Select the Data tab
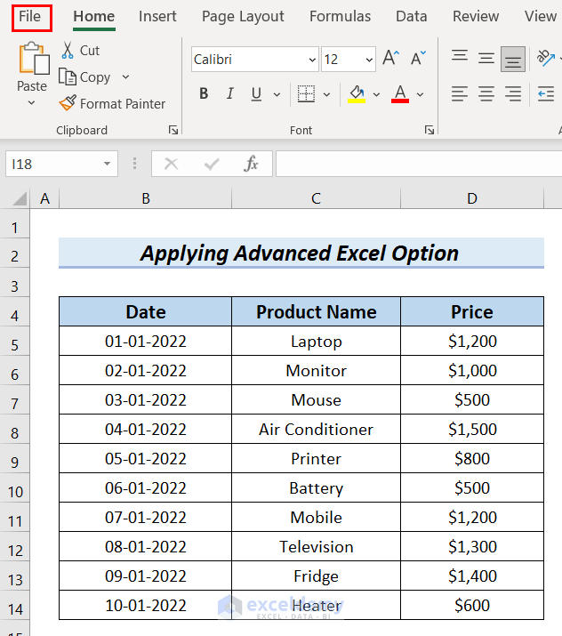The image size is (562, 636). coord(411,17)
